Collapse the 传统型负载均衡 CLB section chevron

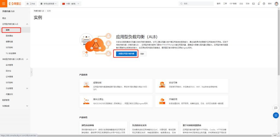tap(27, 59)
